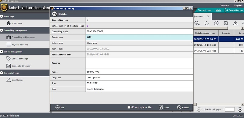Image resolution: width=244 pixels, height=118 pixels.
Task: Click the home page house icon
Action: (x=9, y=23)
